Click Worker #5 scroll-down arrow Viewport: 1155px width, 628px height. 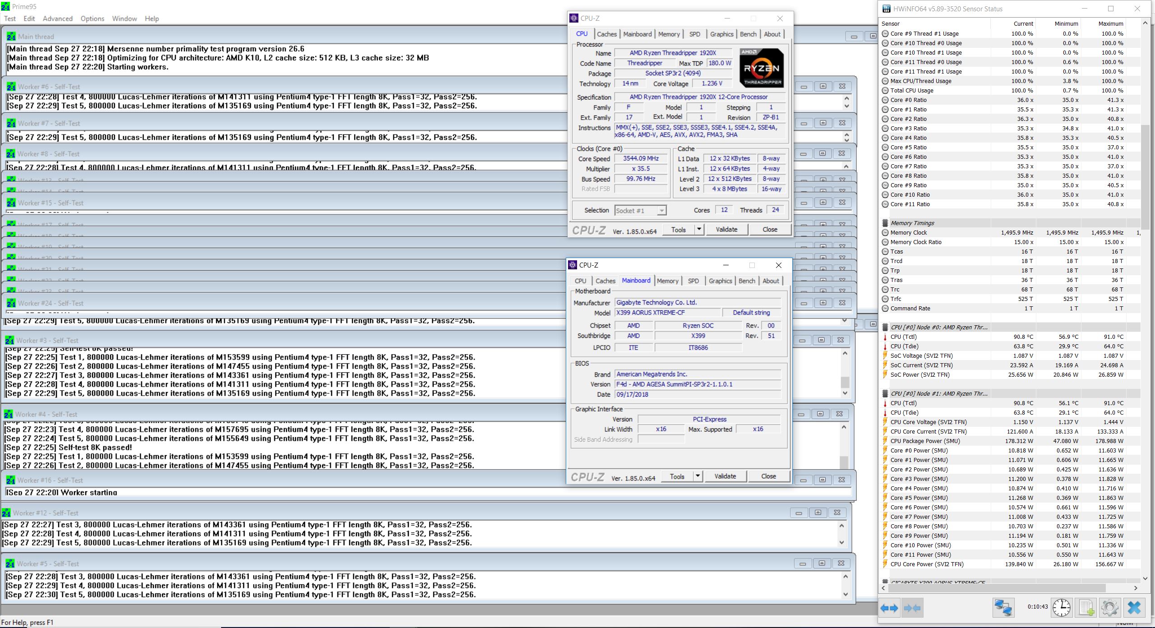coord(845,595)
